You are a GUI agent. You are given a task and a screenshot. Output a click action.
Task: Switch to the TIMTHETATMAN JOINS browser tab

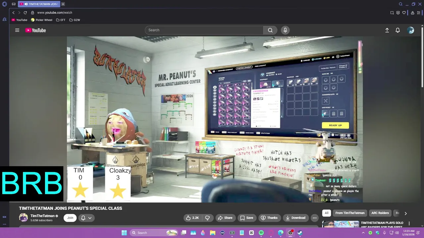39,4
